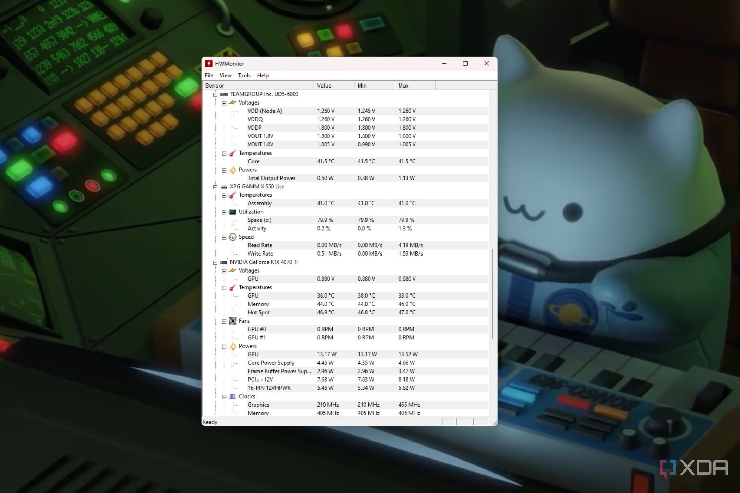Collapse the XPG GAMMIX S50 Lite node

[x=215, y=186]
